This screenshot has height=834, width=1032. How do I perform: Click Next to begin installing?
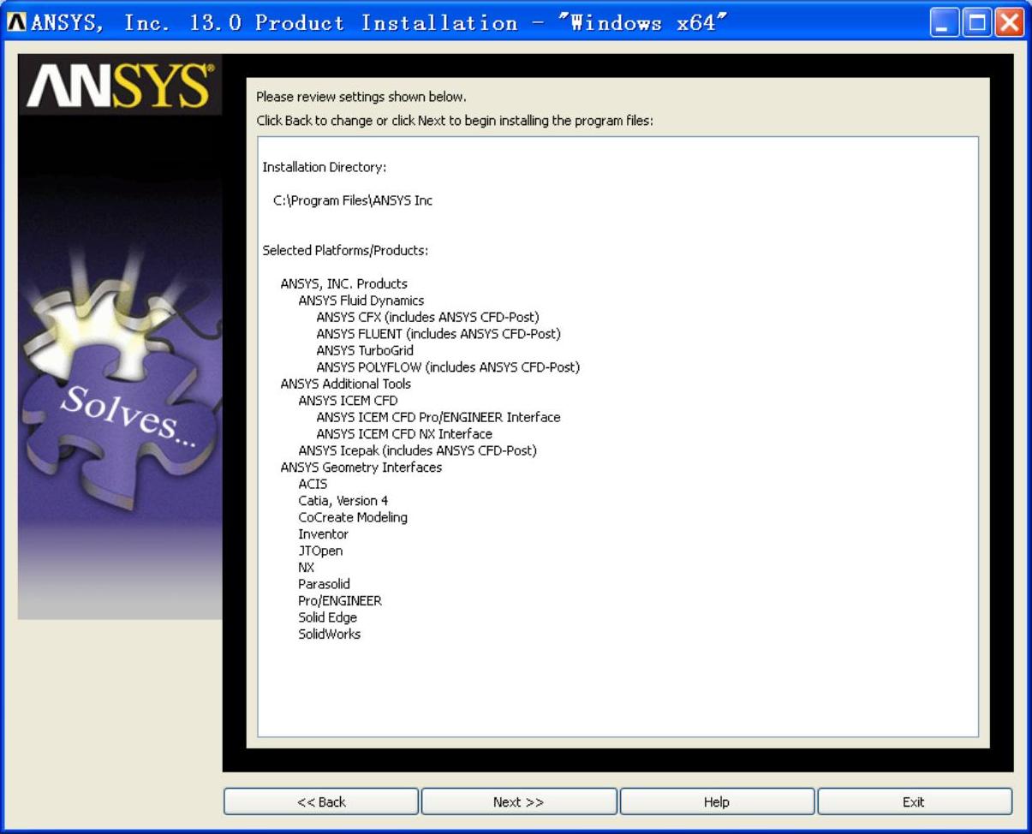click(x=519, y=802)
